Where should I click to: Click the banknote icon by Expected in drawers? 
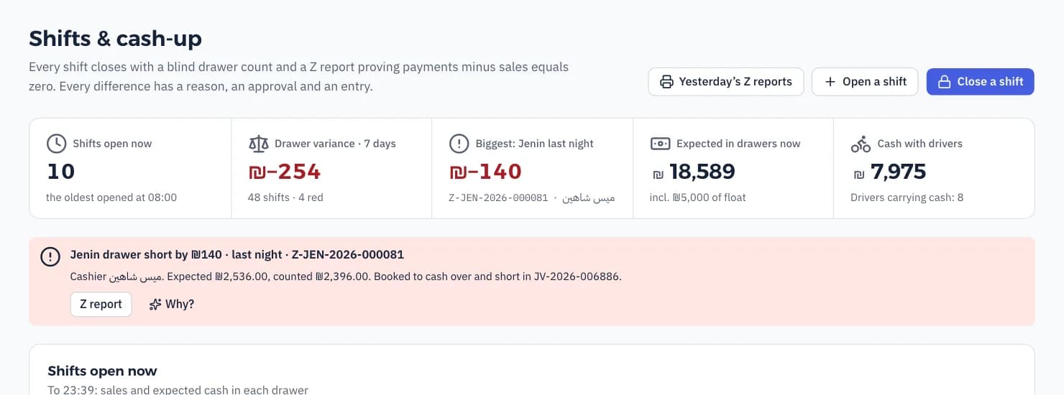[660, 144]
